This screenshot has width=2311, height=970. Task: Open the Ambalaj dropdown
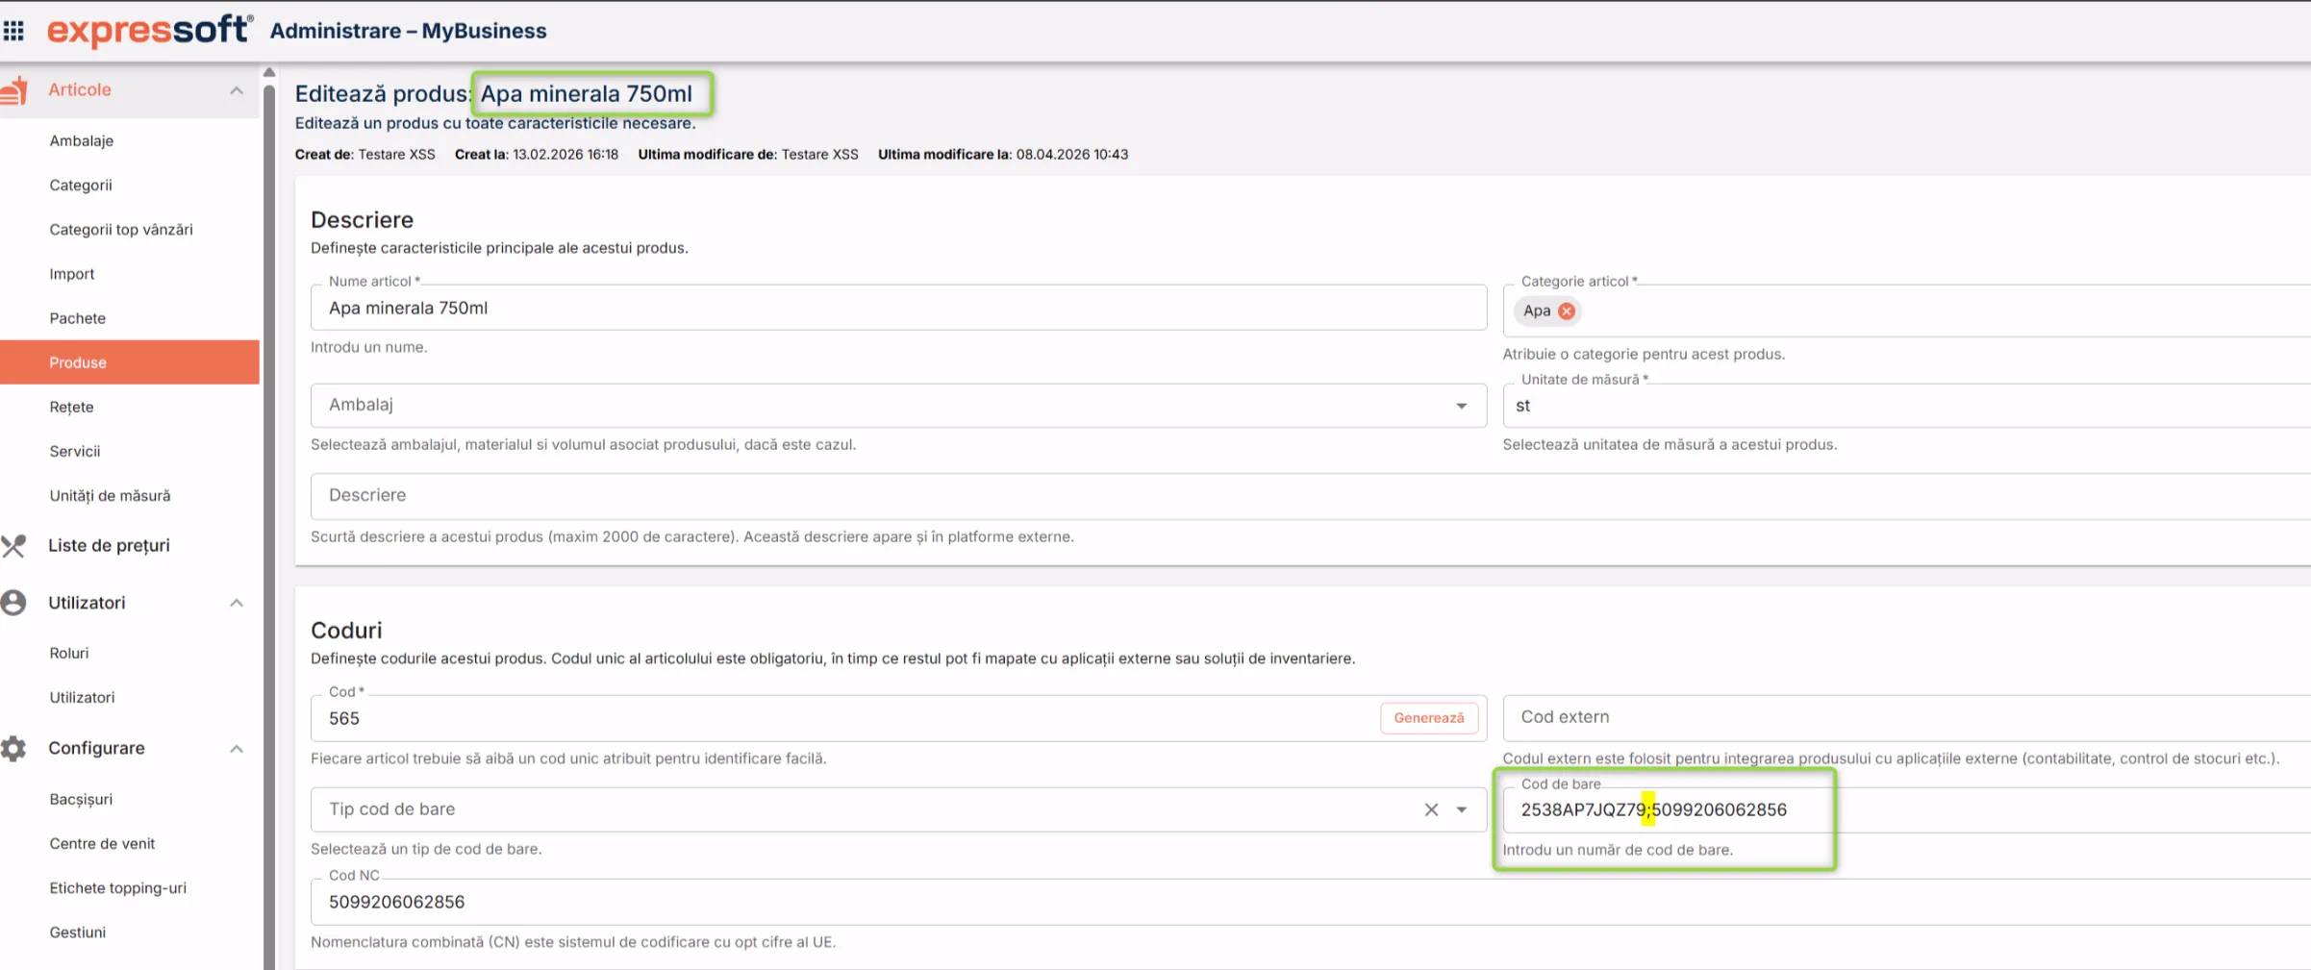[898, 405]
